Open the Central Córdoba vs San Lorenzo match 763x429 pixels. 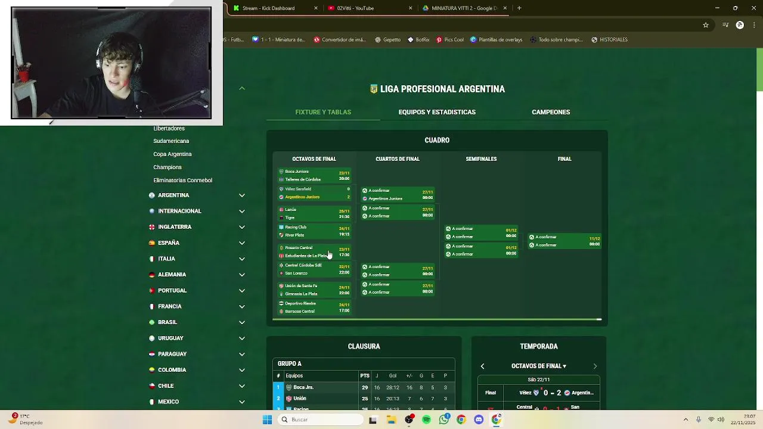click(314, 269)
